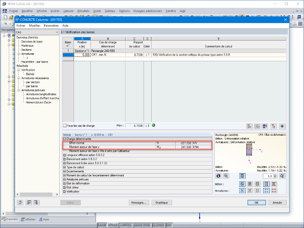The width and height of the screenshot is (304, 228).
Task: Select third Armatures display icon
Action: (x=257, y=190)
